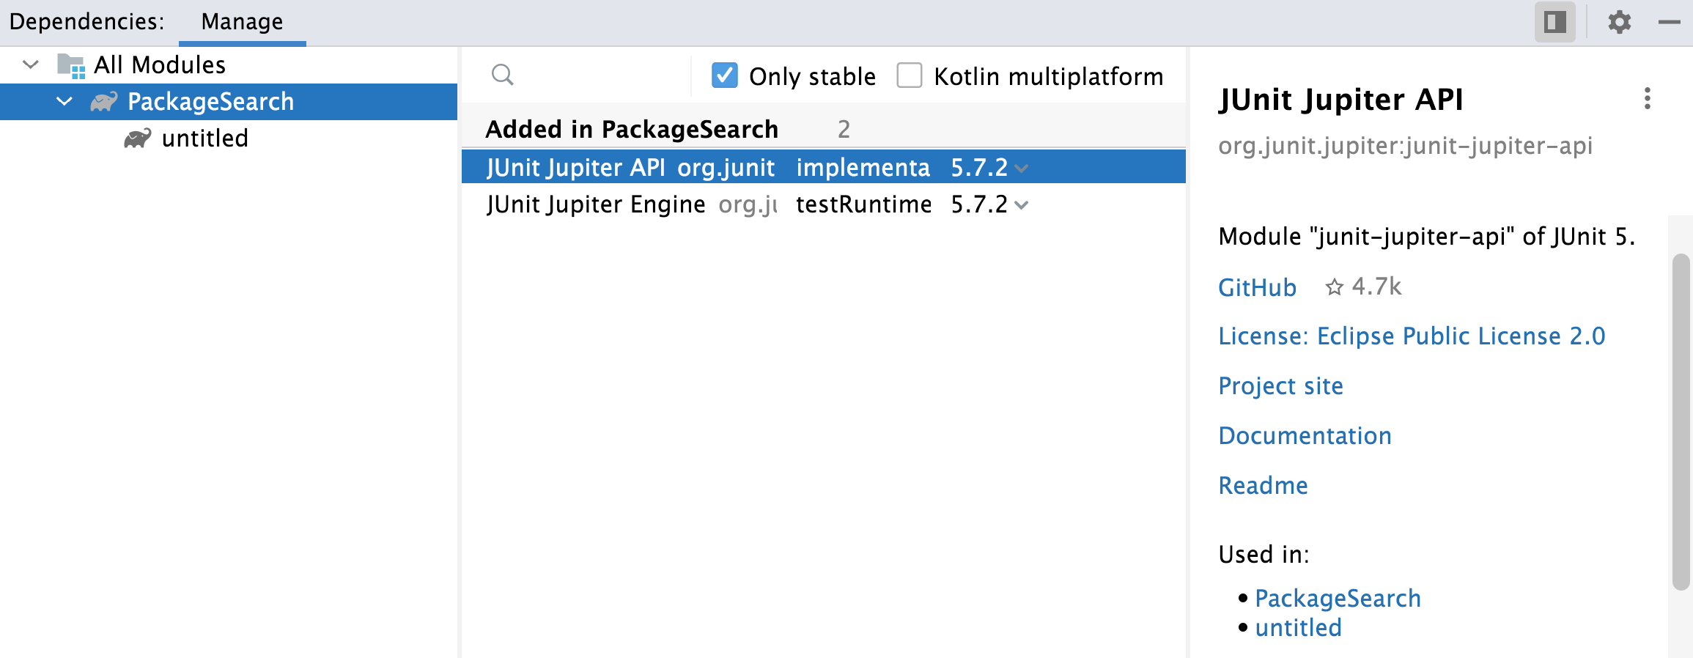
Task: Click the untitled module Gradle icon
Action: [x=138, y=138]
